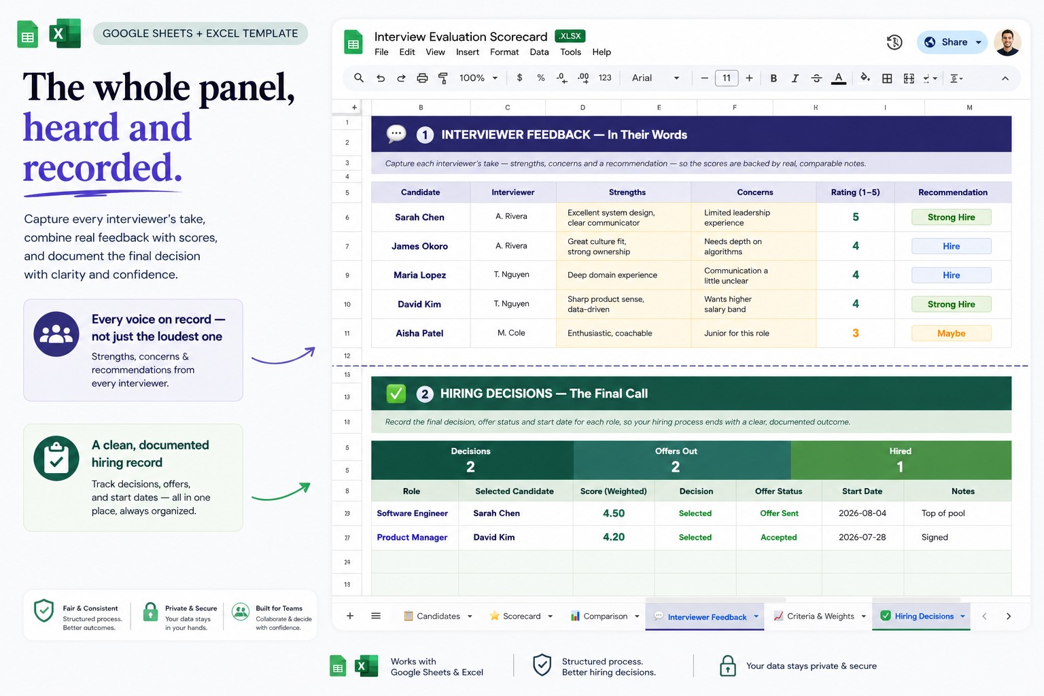Viewport: 1044px width, 696px height.
Task: Open the Candidates sheet tab dropdown arrow
Action: tap(470, 616)
